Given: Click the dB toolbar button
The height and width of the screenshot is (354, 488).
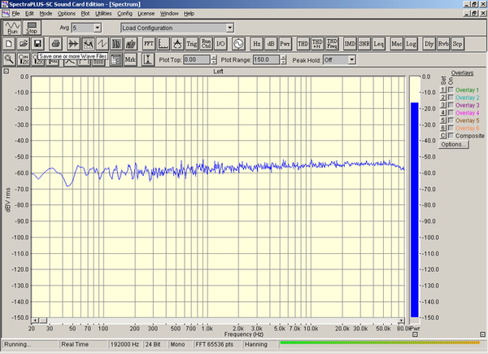Looking at the screenshot, I should [271, 44].
